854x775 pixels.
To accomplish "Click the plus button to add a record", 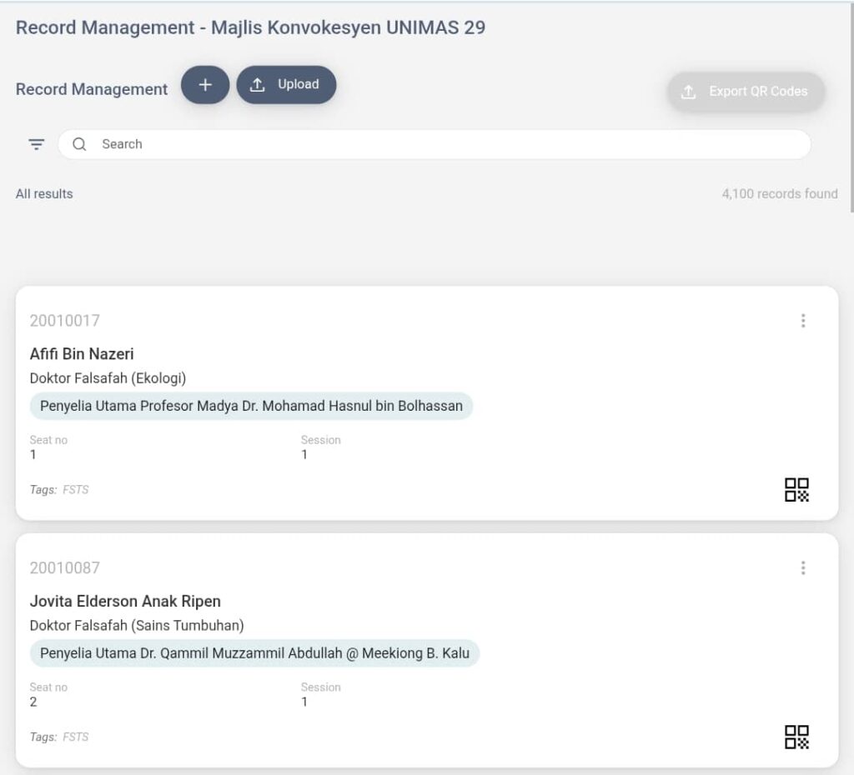I will [x=205, y=85].
